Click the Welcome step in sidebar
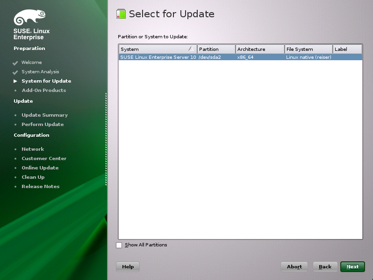This screenshot has width=373, height=280. point(31,62)
